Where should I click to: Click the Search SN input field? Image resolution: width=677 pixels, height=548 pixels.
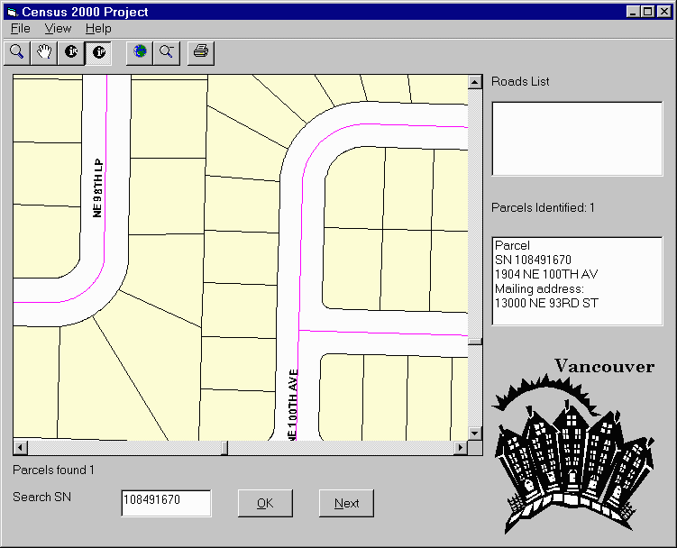click(166, 503)
